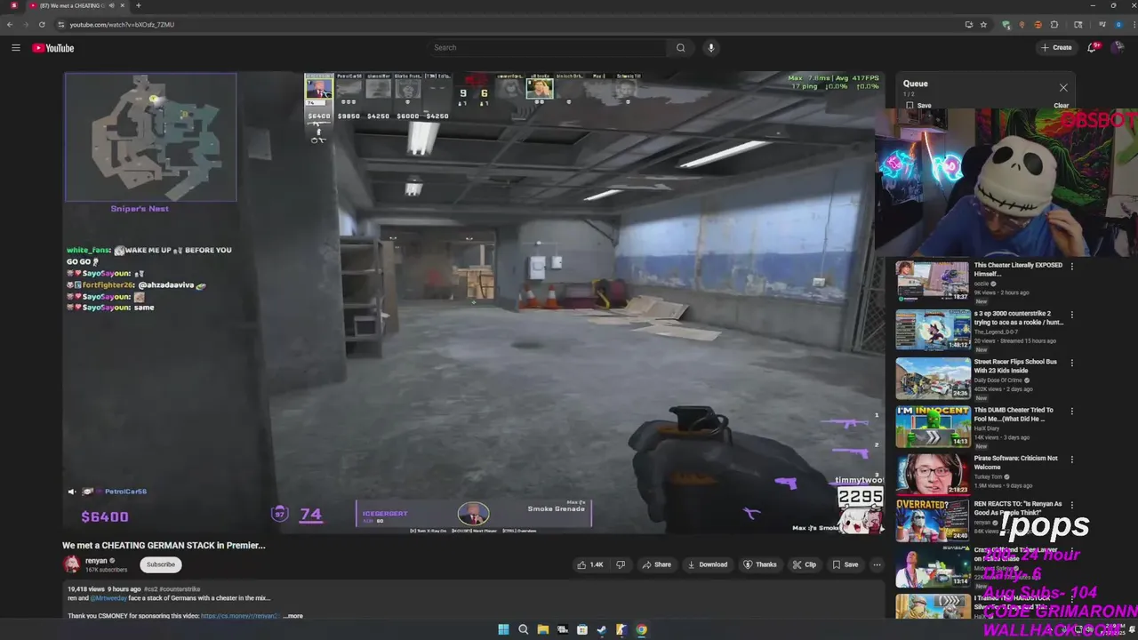1138x640 pixels.
Task: Open a new browser tab
Action: coord(138,6)
